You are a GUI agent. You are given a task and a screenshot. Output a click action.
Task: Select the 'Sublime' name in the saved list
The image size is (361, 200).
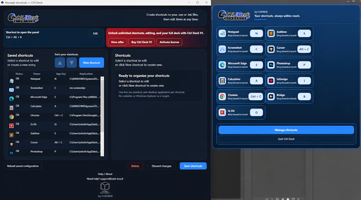[35, 134]
